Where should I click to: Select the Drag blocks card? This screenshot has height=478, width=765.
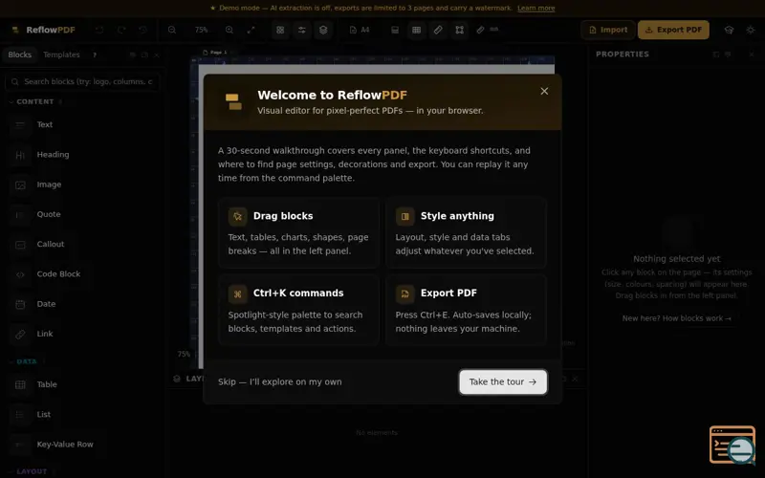298,232
